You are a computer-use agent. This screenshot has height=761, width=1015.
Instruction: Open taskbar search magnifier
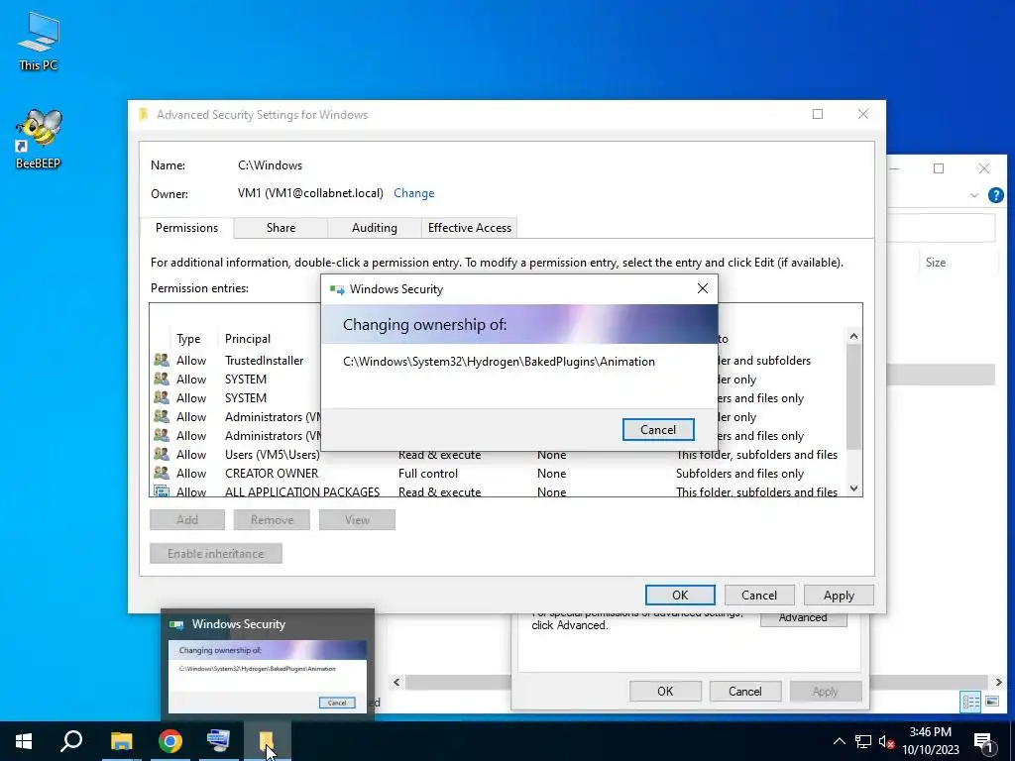click(71, 741)
